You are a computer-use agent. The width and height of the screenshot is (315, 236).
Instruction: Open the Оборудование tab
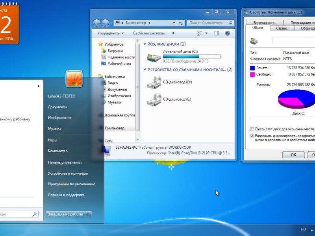(305, 28)
